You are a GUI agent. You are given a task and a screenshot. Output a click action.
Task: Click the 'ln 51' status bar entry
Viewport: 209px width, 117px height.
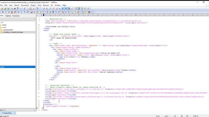tap(158, 116)
